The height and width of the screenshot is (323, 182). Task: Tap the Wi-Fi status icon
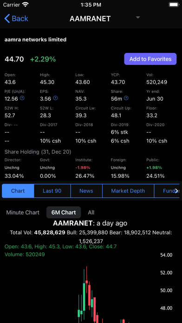[26, 5]
